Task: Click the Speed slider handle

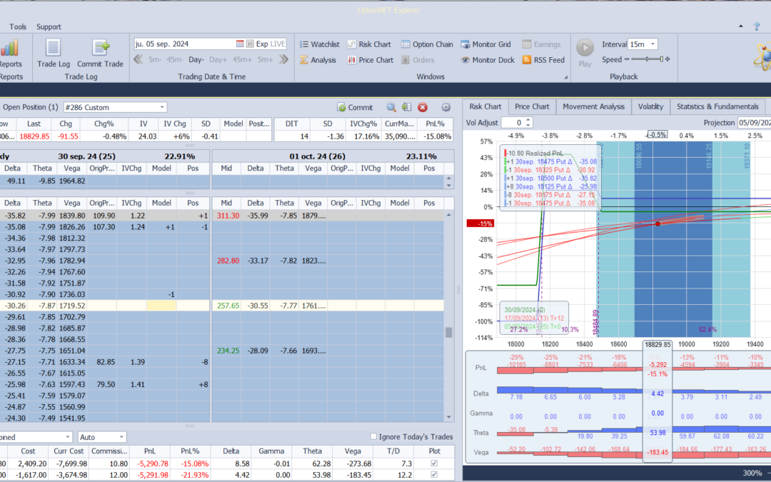Action: click(661, 59)
